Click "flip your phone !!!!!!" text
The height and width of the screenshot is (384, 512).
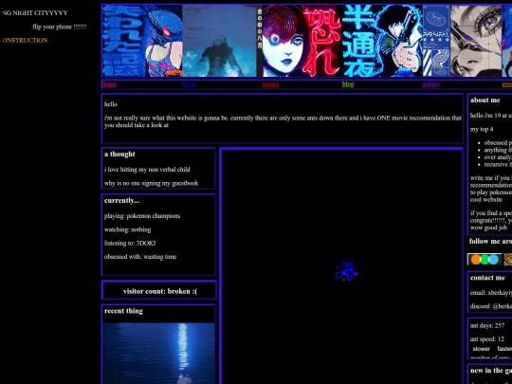tap(60, 27)
